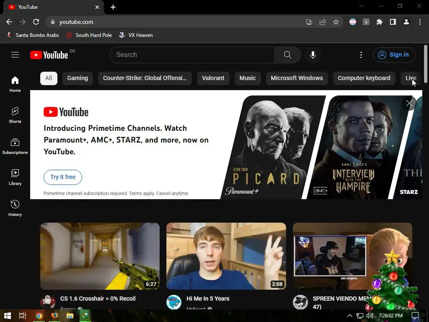Image resolution: width=429 pixels, height=322 pixels.
Task: Open the YouTube hamburger guide menu
Action: tap(15, 55)
